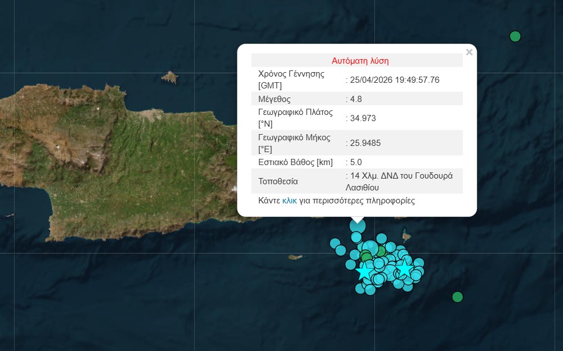
Task: Click the small island north of Crete
Action: pos(169,77)
